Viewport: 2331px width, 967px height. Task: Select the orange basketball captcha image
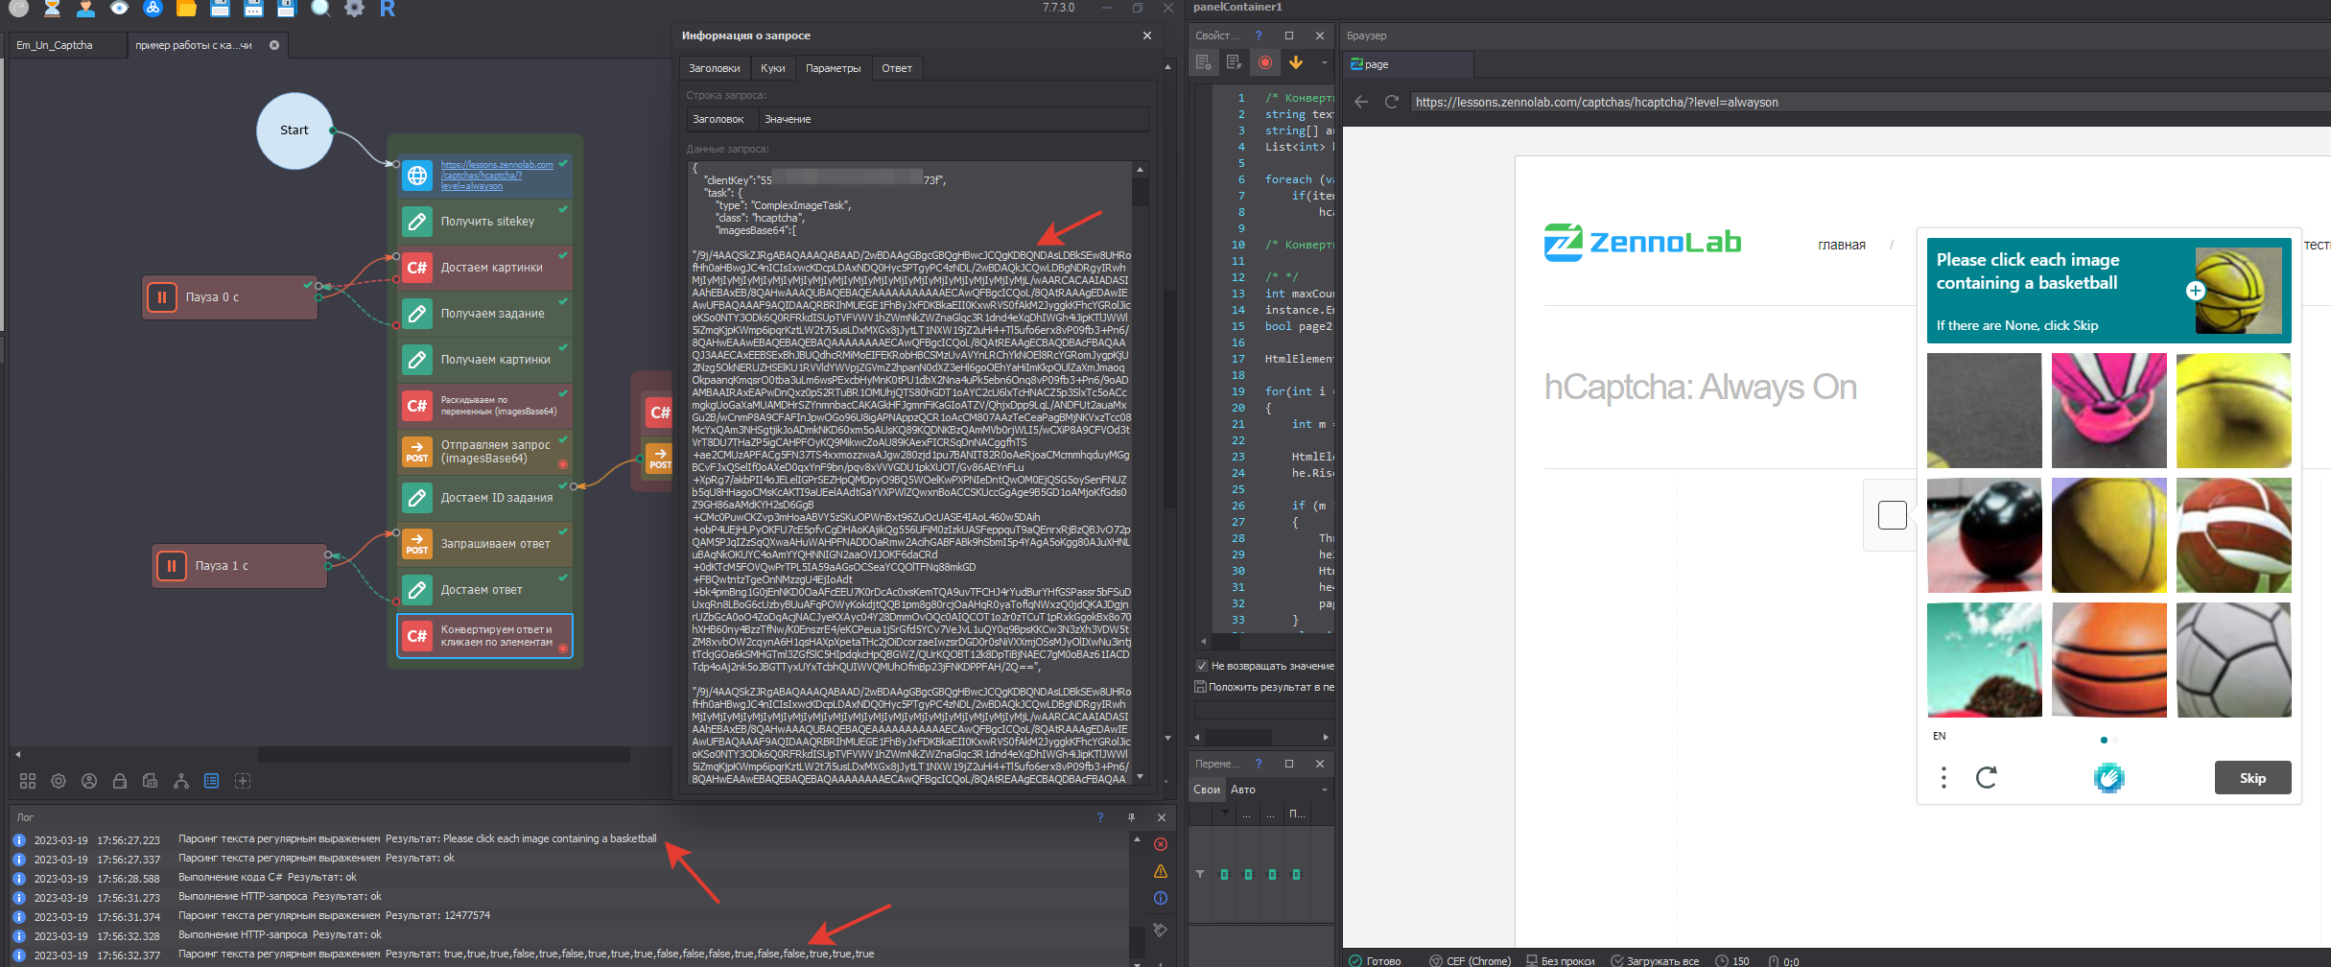pyautogui.click(x=2108, y=660)
